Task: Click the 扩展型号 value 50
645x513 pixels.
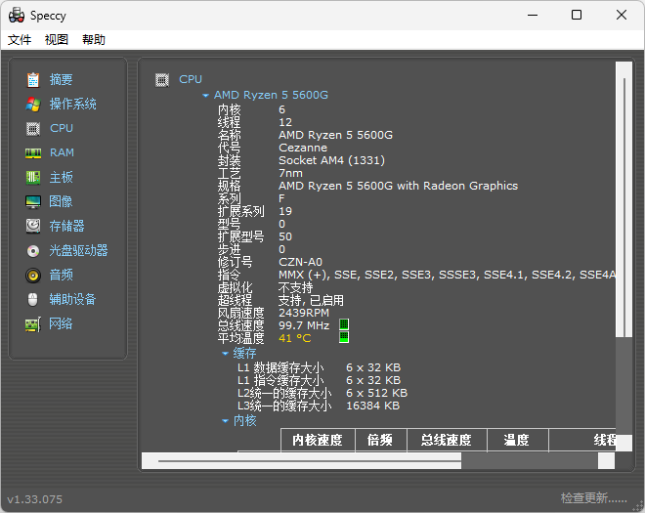Action: pos(285,236)
